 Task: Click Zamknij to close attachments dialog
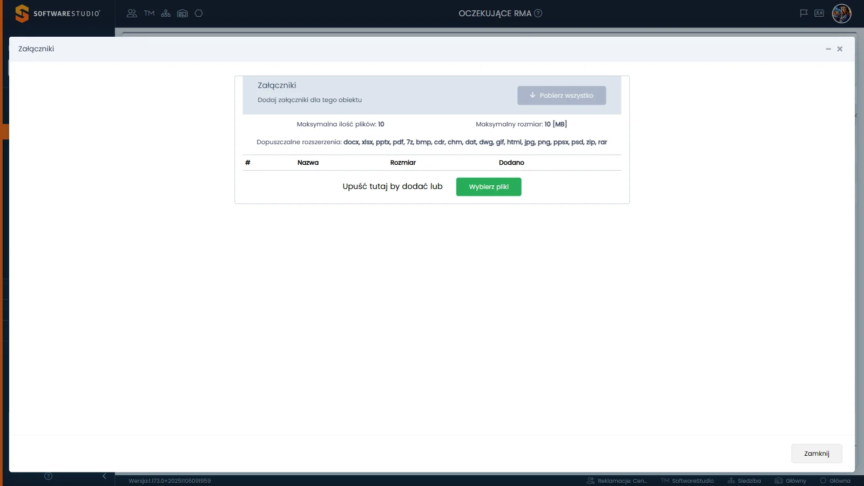coord(816,454)
